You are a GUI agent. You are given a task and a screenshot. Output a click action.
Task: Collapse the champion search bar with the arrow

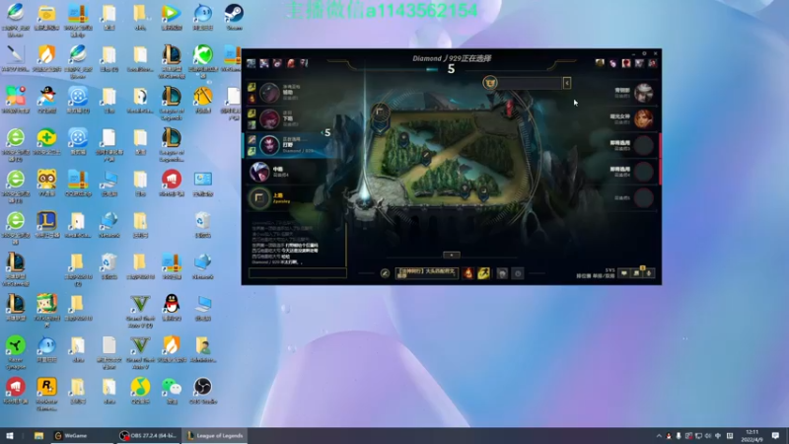coord(566,83)
